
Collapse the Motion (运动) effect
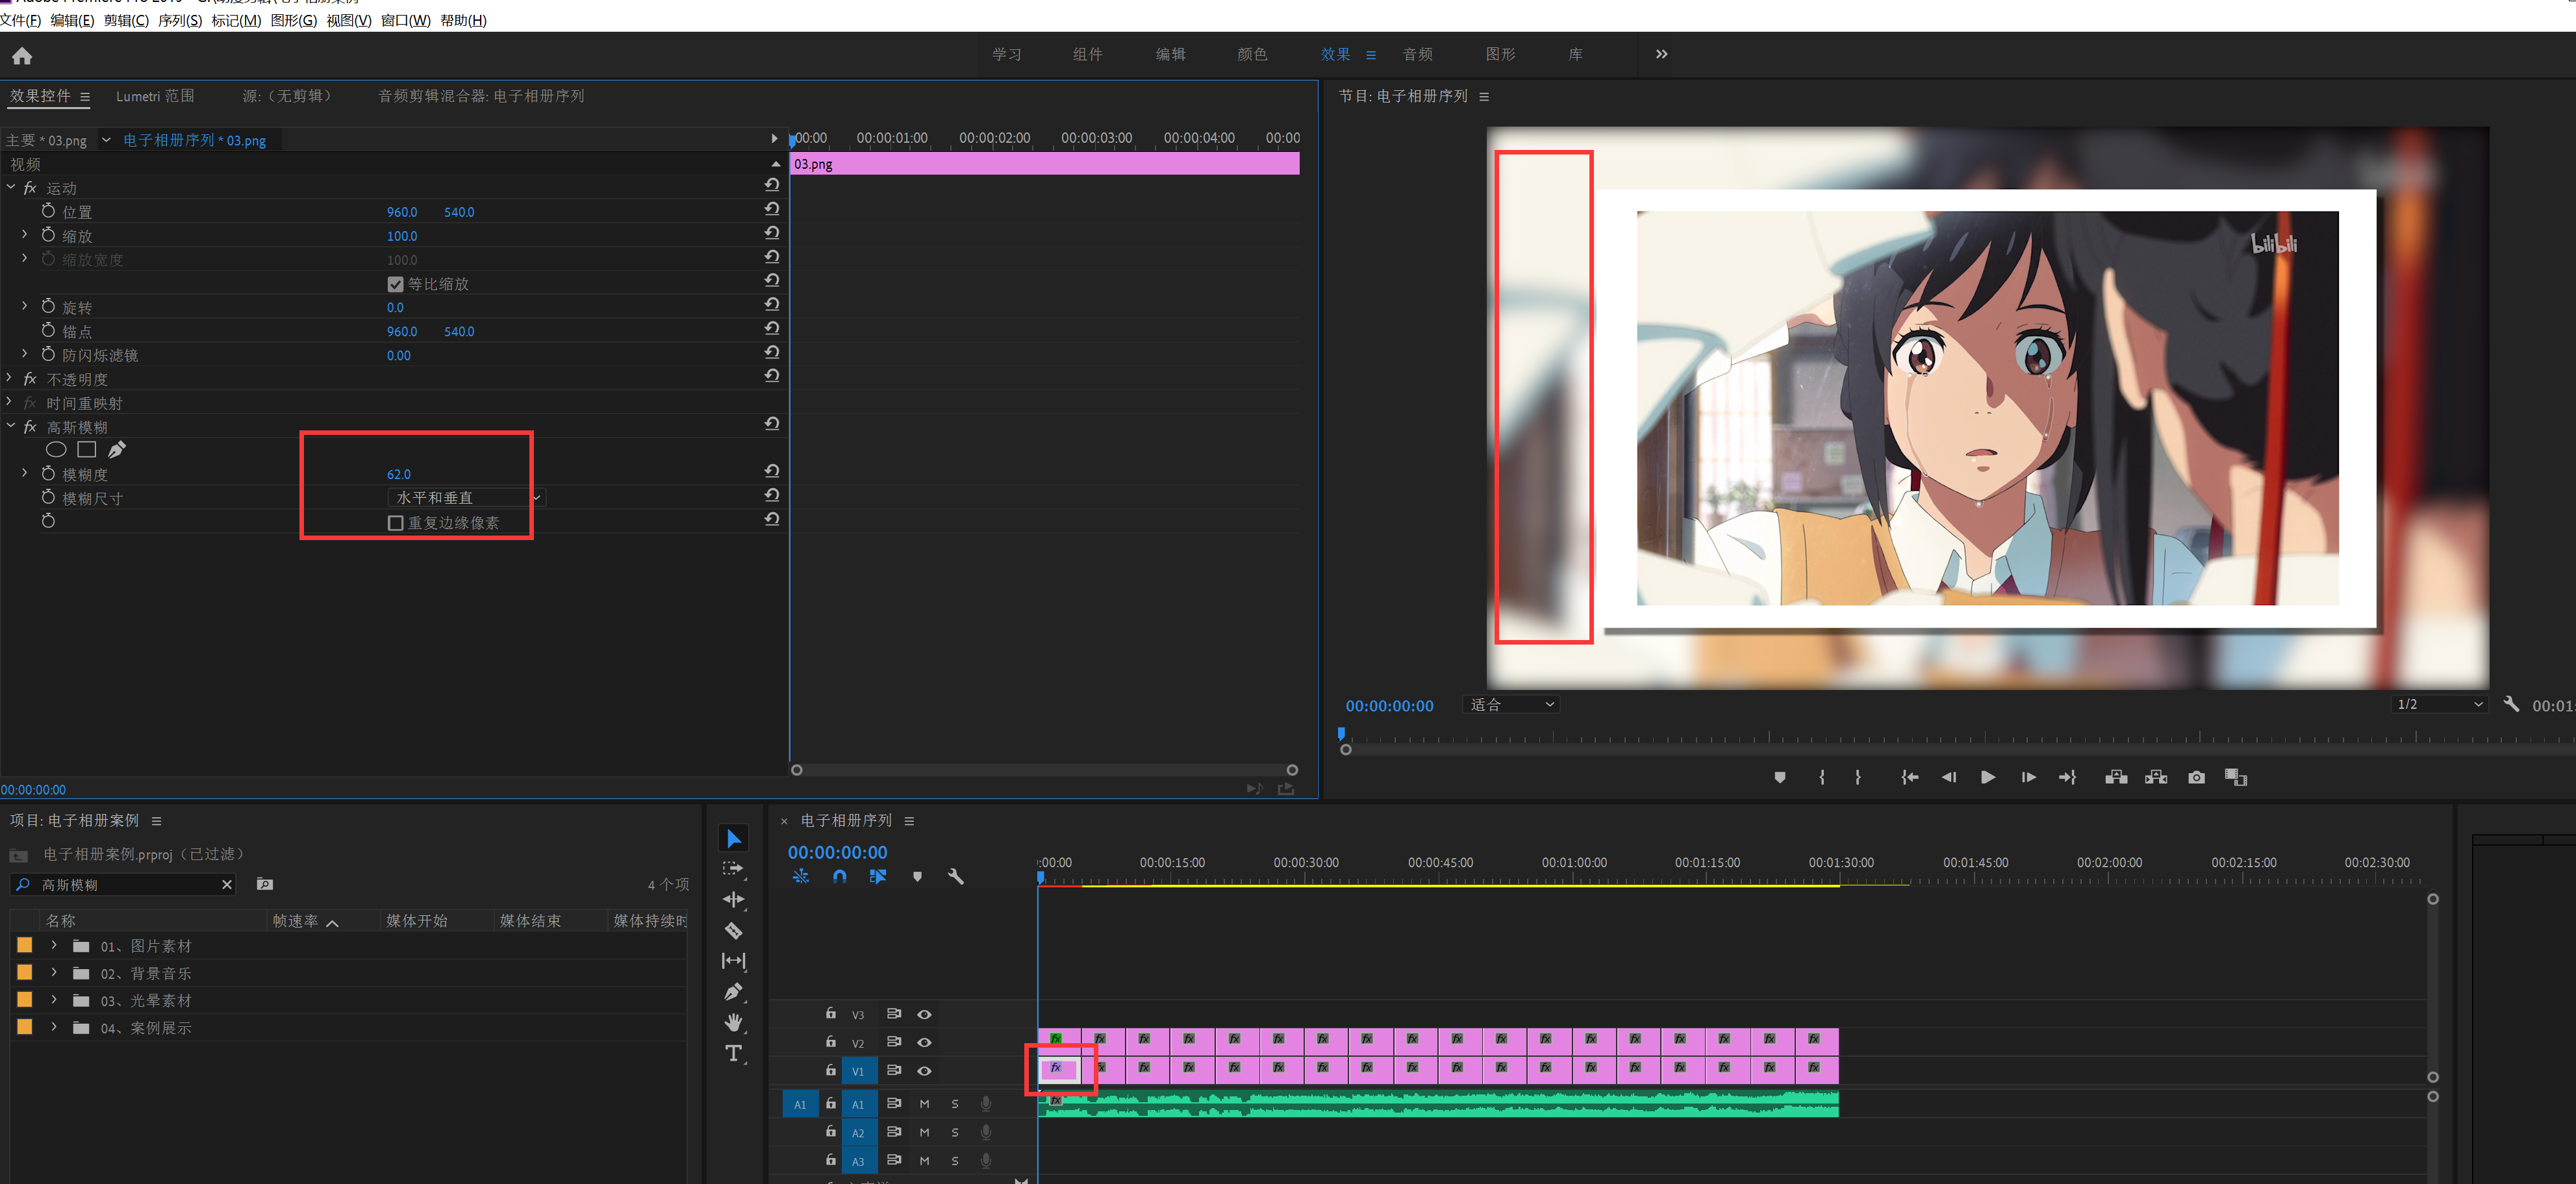(11, 187)
